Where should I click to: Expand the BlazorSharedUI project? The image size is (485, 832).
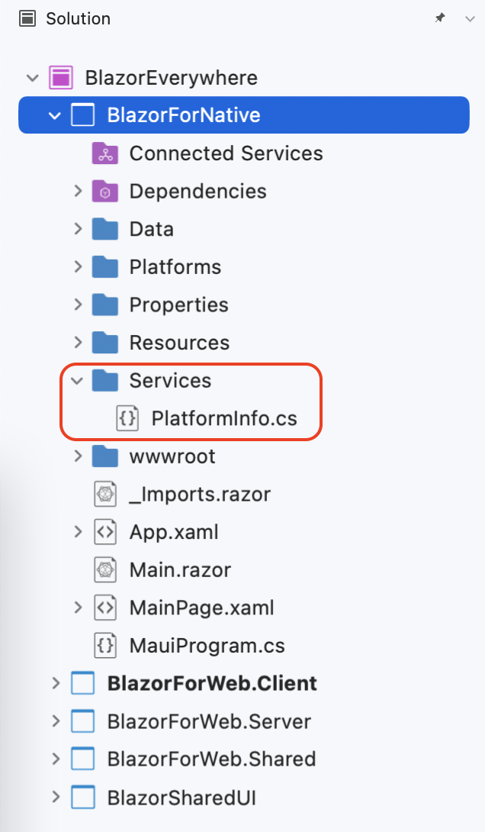point(56,797)
